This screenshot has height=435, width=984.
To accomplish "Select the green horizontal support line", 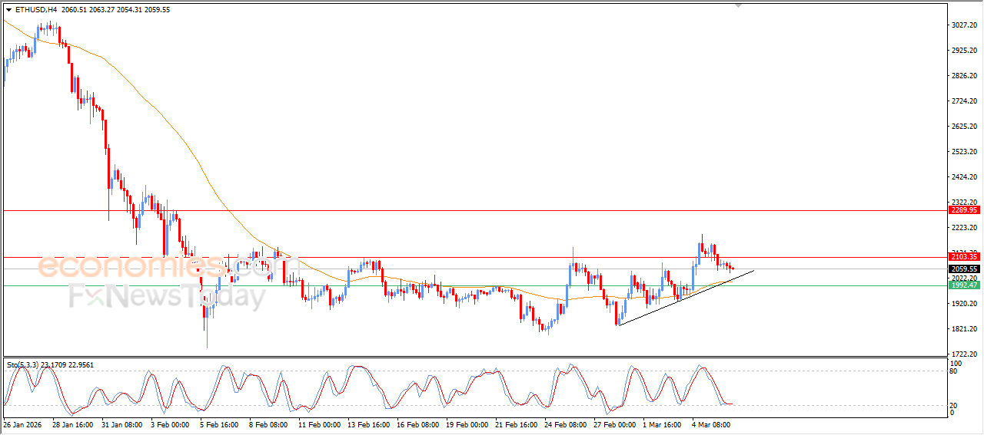I will tap(461, 286).
